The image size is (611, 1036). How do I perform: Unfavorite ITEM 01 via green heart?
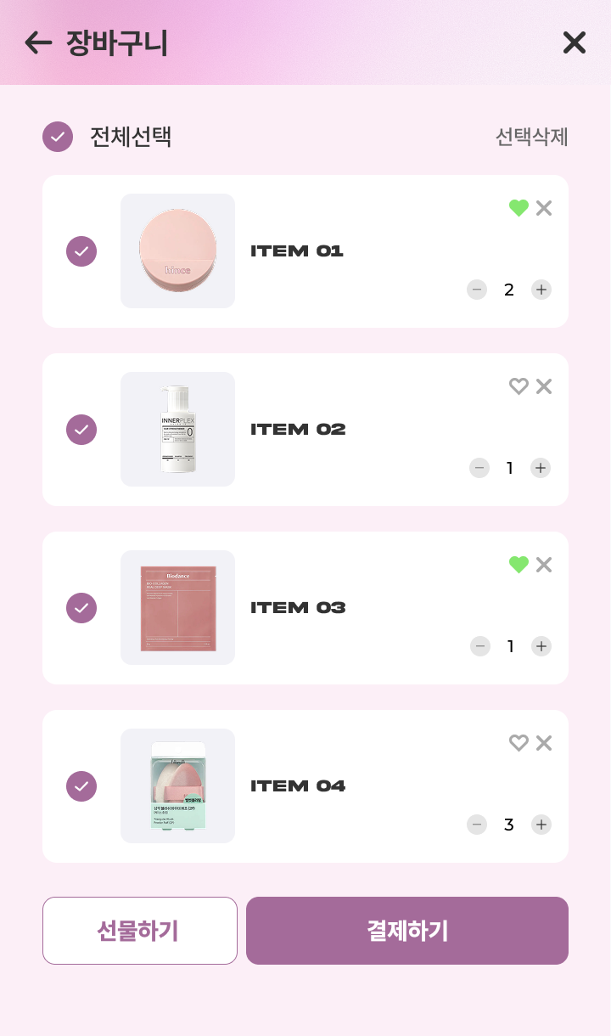519,208
